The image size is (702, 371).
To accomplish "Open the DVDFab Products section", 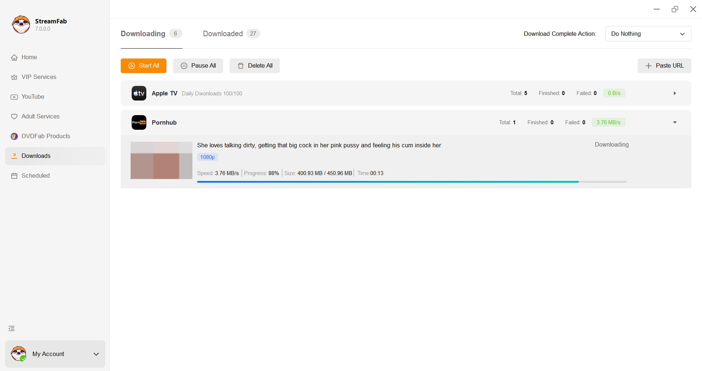I will (x=45, y=136).
